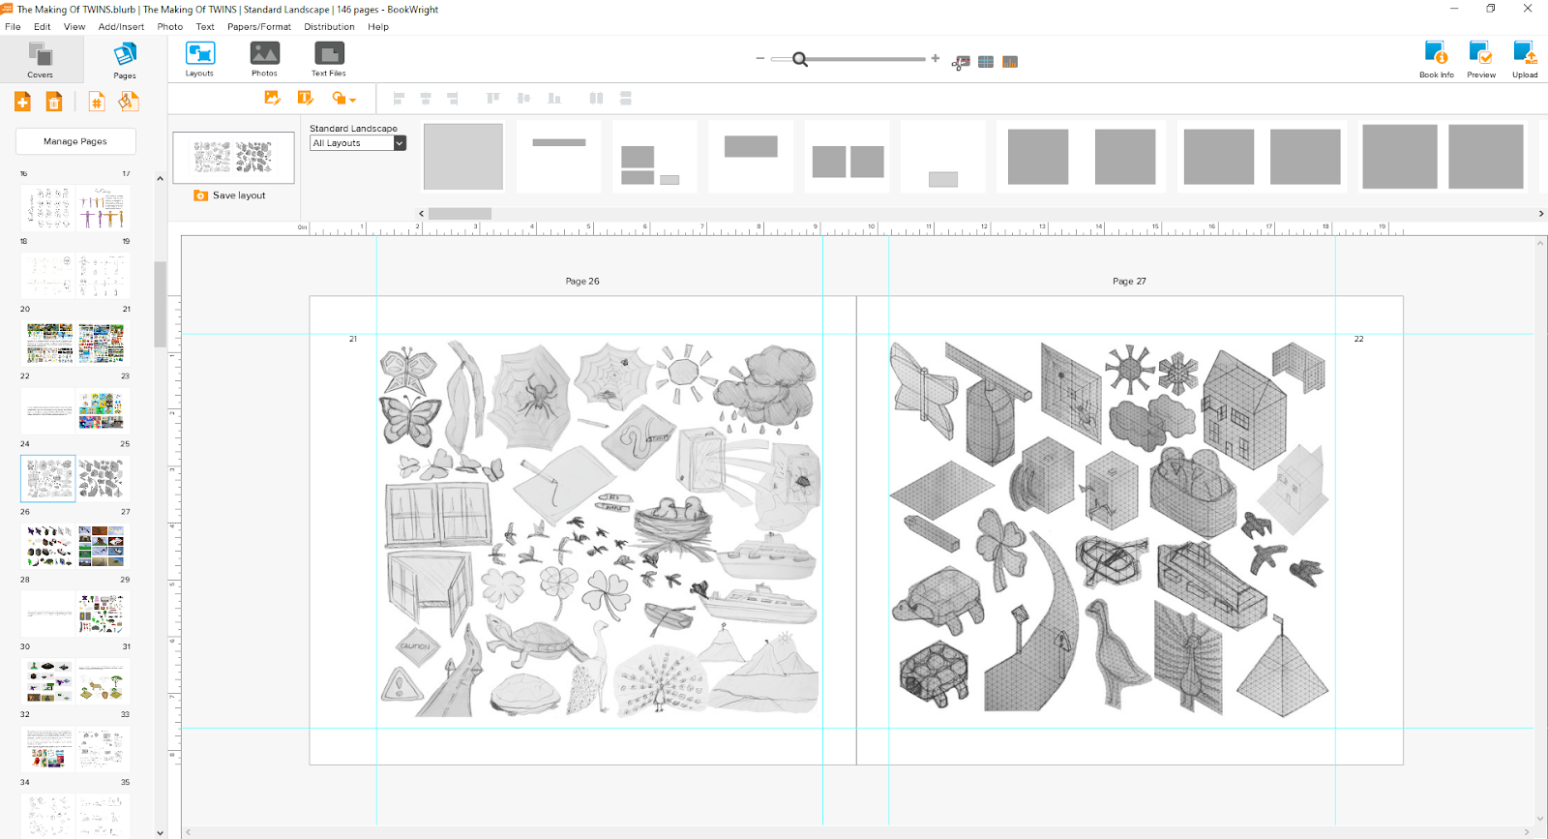Click Save layout

pyautogui.click(x=230, y=195)
